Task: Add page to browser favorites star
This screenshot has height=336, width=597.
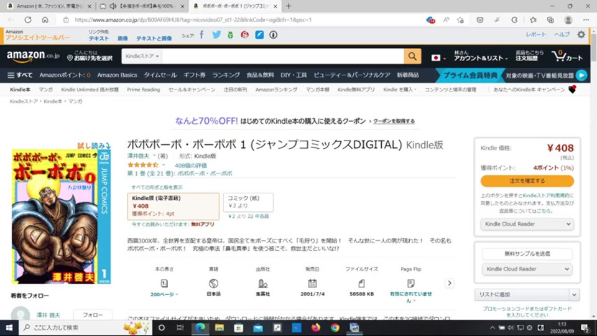Action: [460, 20]
